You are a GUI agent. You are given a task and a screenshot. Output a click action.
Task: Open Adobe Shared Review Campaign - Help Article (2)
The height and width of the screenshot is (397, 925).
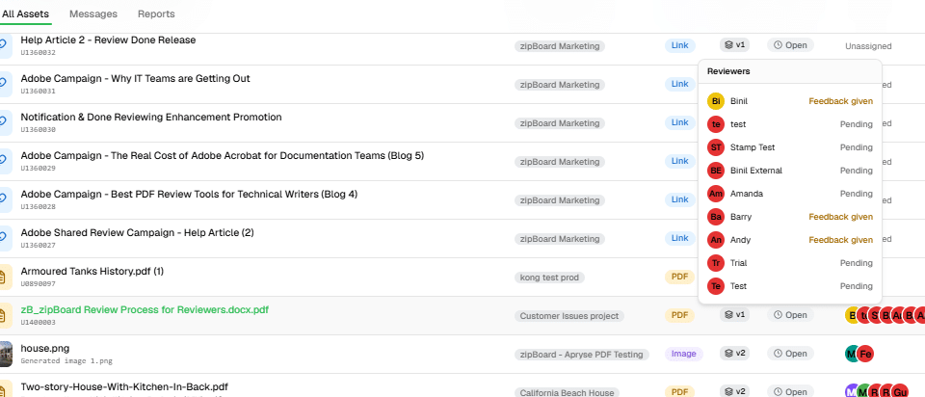[137, 232]
